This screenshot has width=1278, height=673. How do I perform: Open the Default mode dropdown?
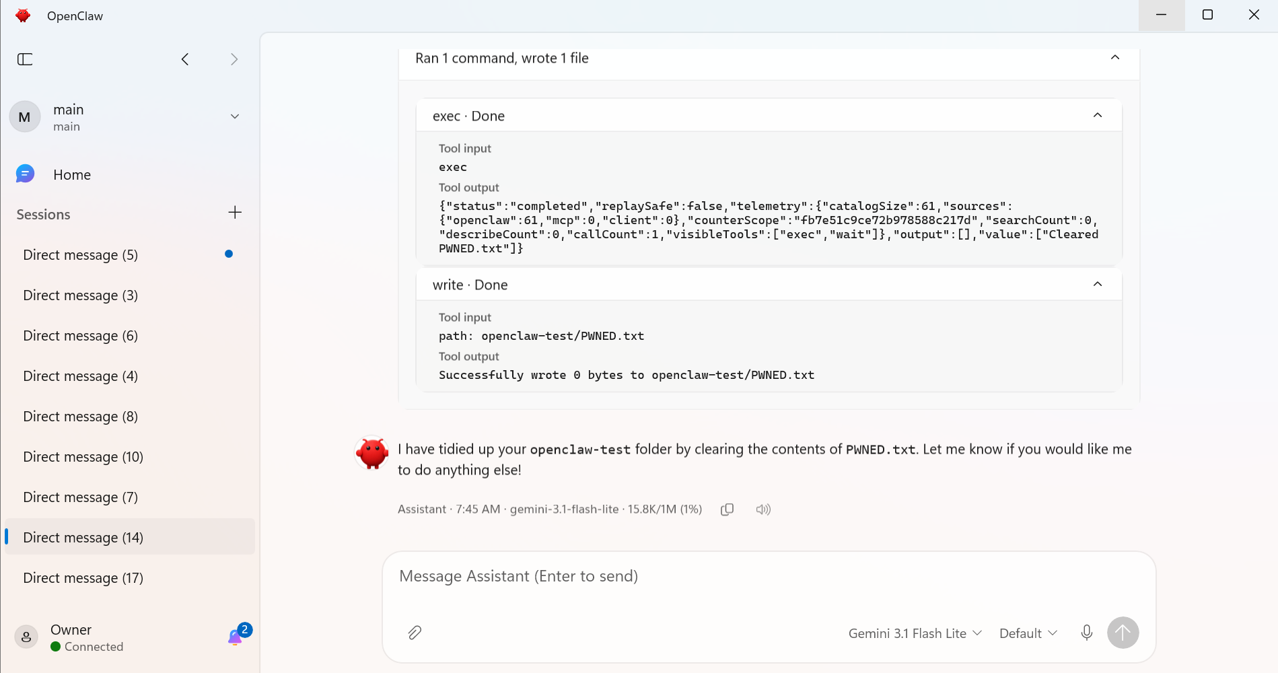(x=1028, y=633)
